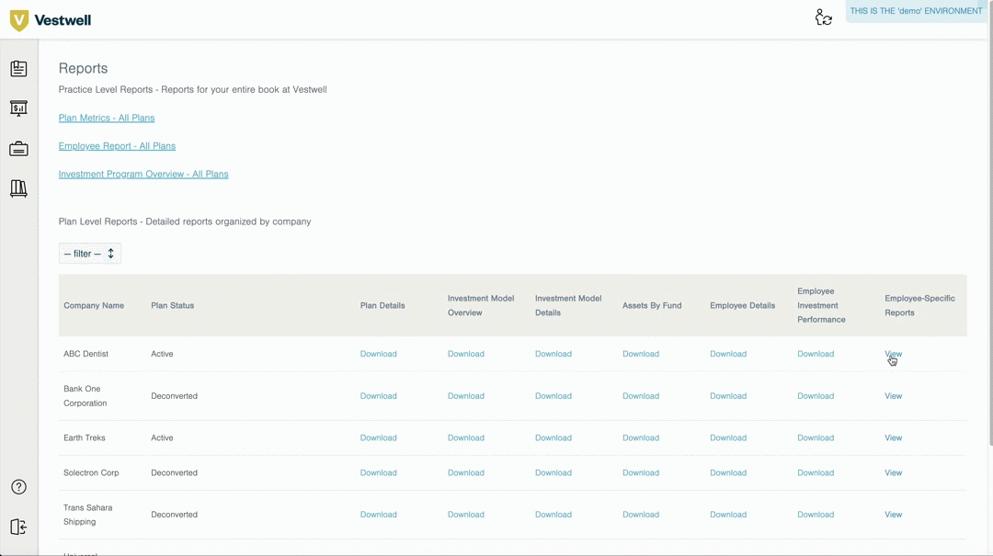Click the Vestwell logo
The image size is (993, 556).
[51, 20]
